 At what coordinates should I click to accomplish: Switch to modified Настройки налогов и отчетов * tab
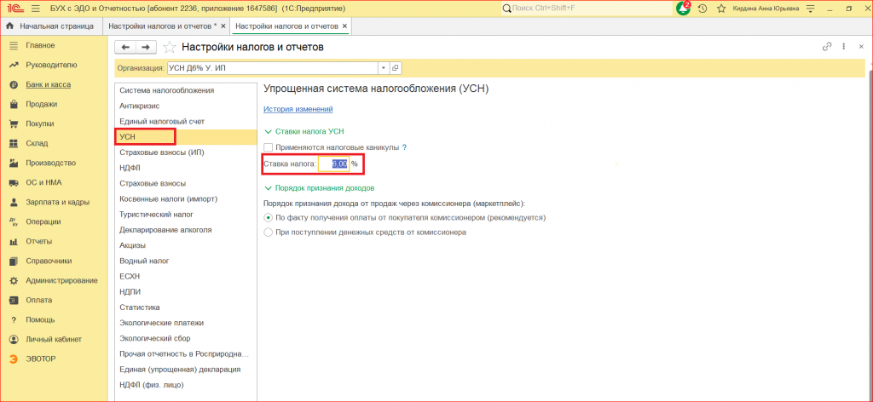pos(163,26)
